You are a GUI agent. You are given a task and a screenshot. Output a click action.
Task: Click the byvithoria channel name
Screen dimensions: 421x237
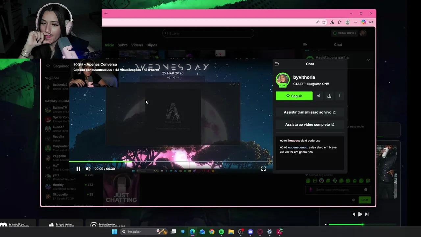coord(304,77)
